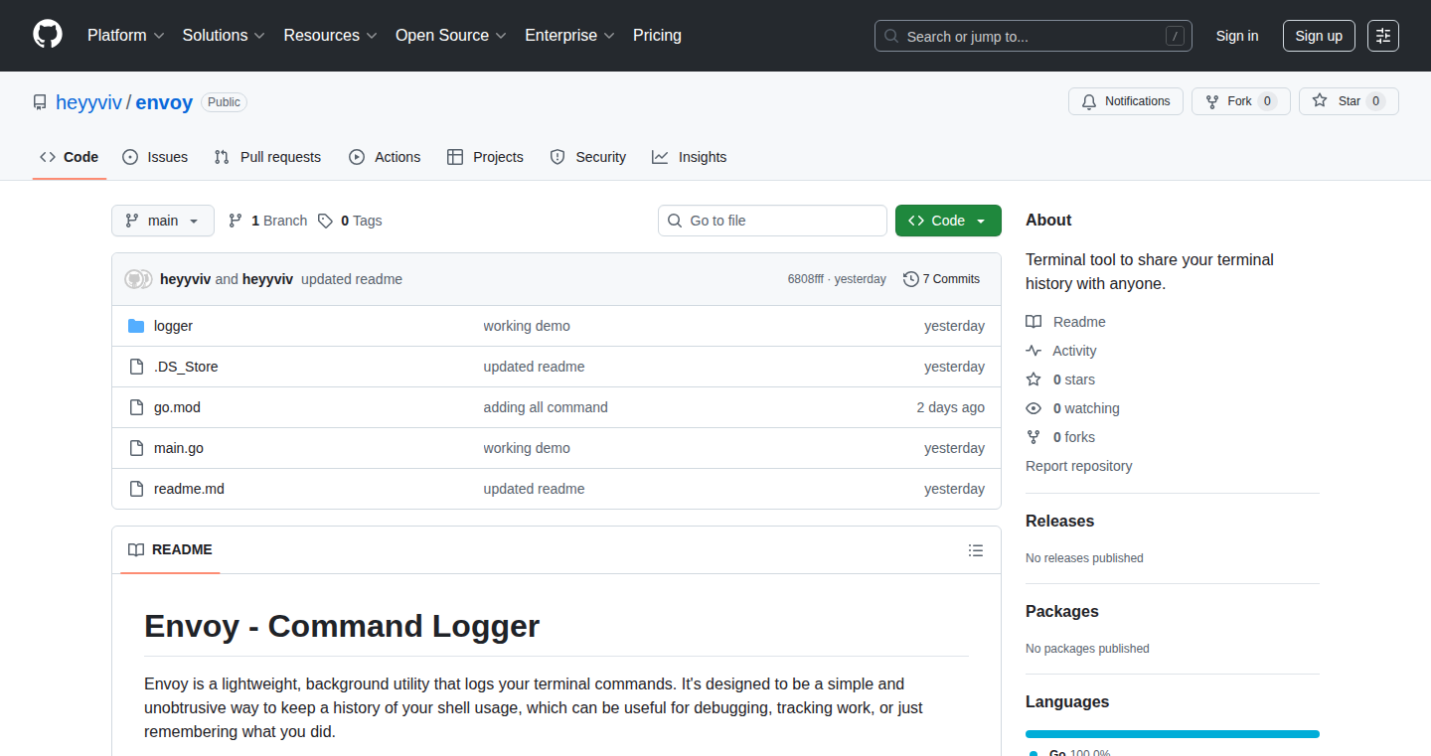The image size is (1431, 756).
Task: Click the Projects table icon
Action: [455, 157]
